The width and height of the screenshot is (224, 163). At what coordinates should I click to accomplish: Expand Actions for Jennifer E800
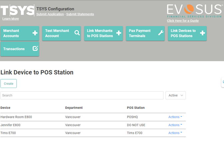pyautogui.click(x=175, y=125)
